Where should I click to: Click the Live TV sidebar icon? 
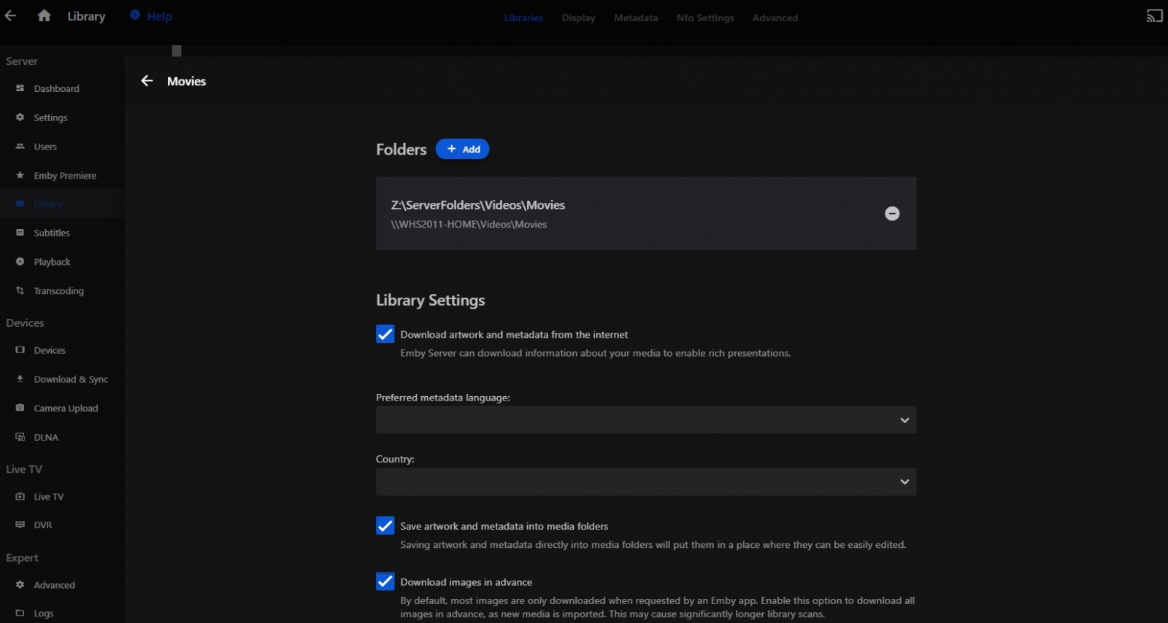20,497
